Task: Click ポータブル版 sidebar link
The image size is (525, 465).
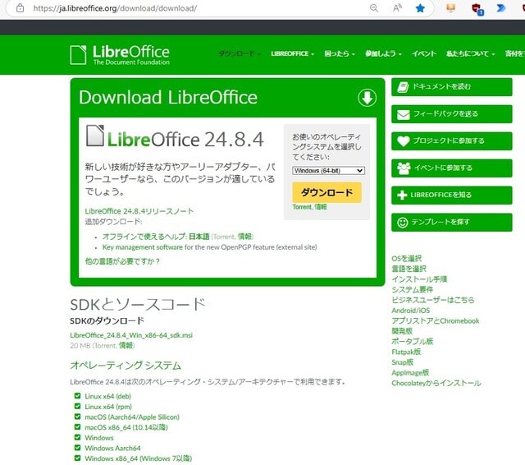Action: click(412, 342)
